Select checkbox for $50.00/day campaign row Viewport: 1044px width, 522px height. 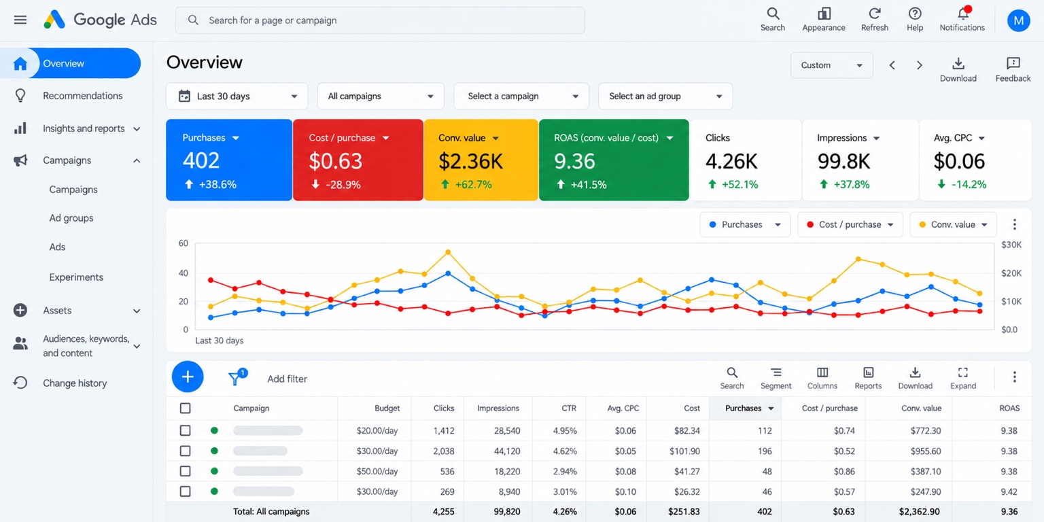(185, 471)
